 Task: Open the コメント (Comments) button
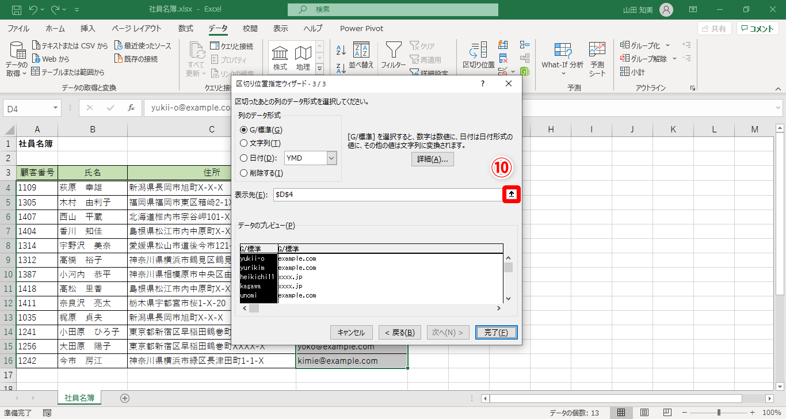[758, 29]
